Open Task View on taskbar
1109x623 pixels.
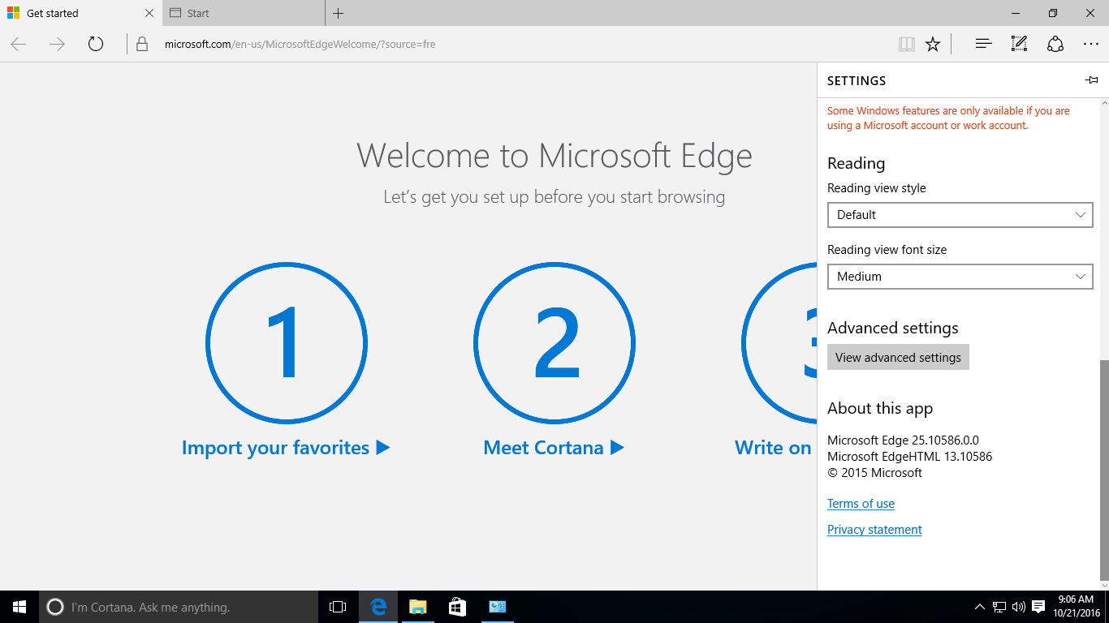pos(338,607)
